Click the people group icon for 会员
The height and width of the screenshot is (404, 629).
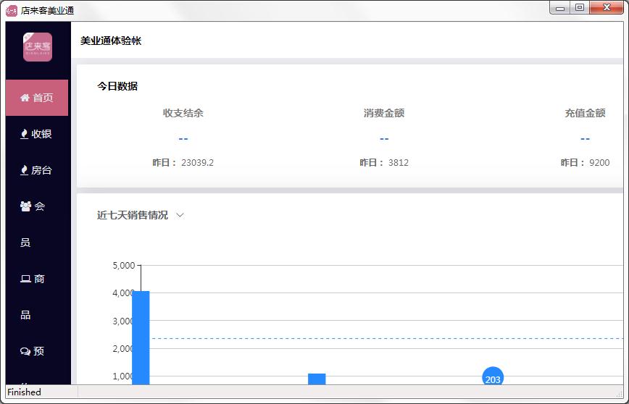coord(25,206)
